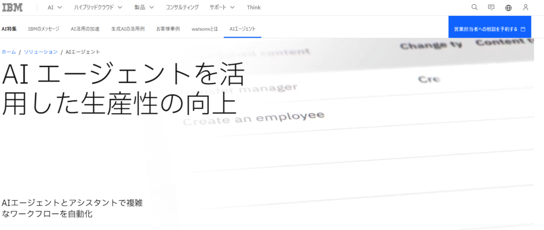Open the chat message icon
This screenshot has height=230, width=544.
coord(491,7)
